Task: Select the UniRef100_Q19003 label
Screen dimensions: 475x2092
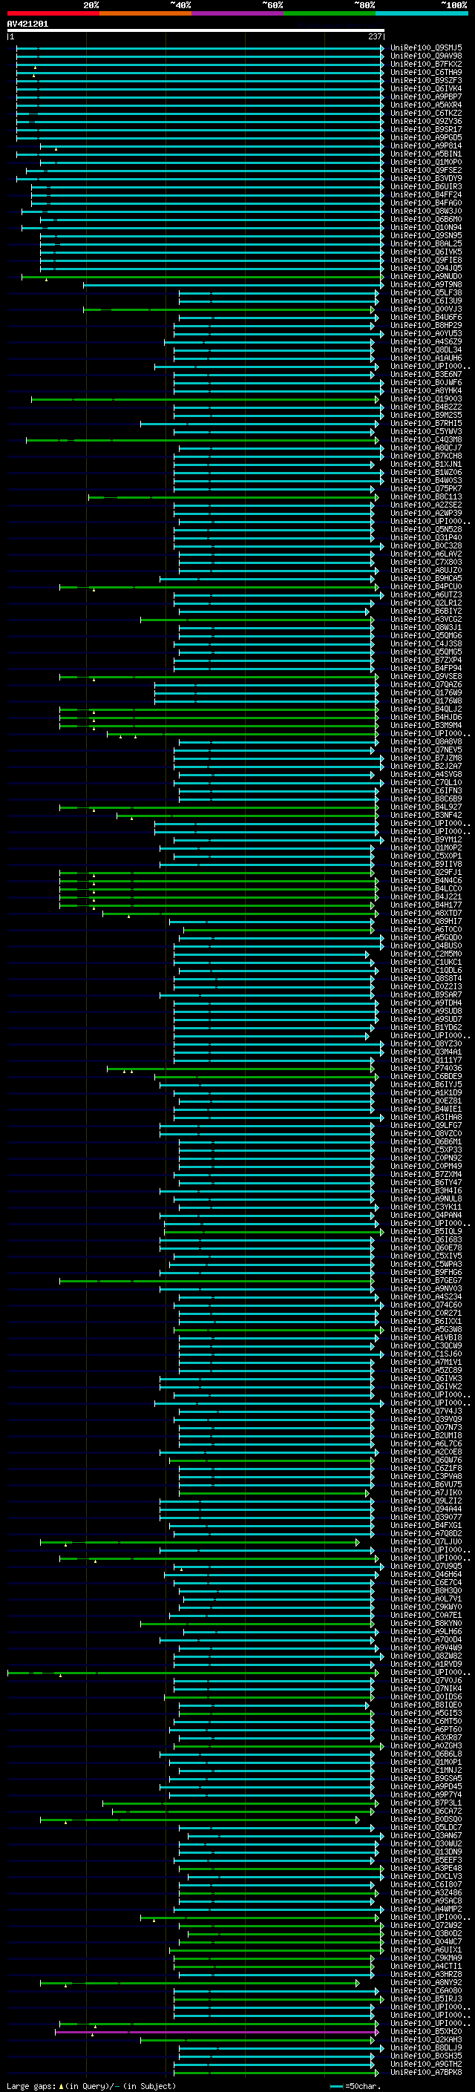Action: pyautogui.click(x=426, y=399)
